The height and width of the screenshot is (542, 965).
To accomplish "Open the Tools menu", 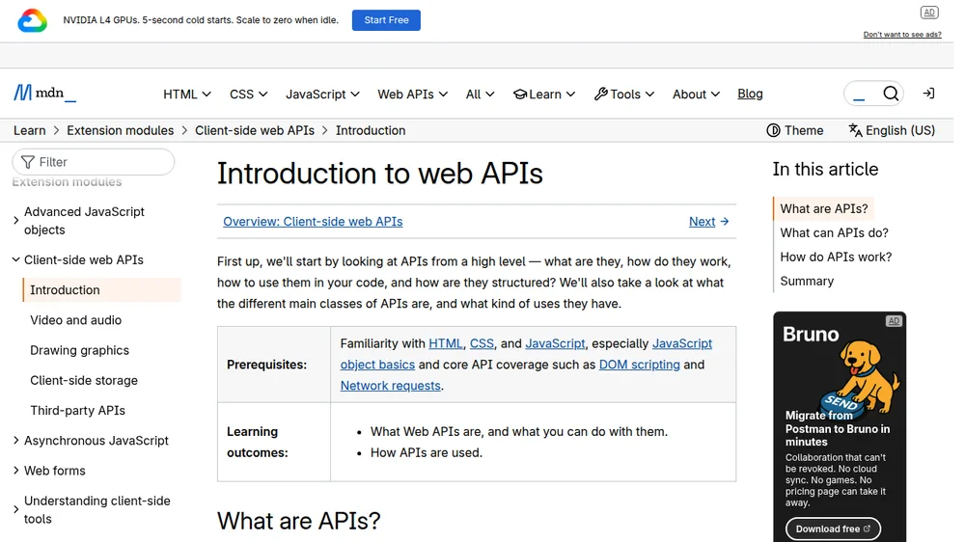I will 624,95.
